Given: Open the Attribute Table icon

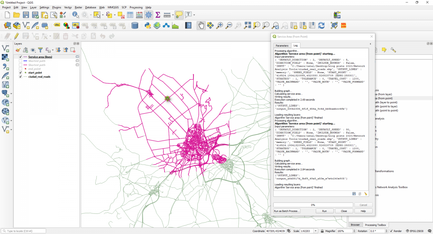Looking at the screenshot, I should click(x=130, y=15).
